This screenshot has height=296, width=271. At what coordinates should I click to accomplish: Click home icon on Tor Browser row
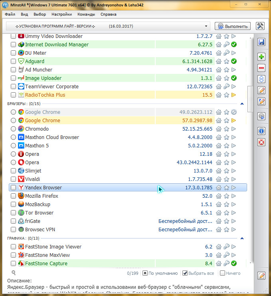pos(219,213)
